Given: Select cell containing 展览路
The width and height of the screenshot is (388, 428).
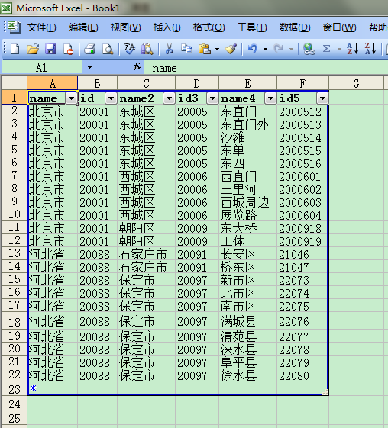Looking at the screenshot, I should coord(247,215).
